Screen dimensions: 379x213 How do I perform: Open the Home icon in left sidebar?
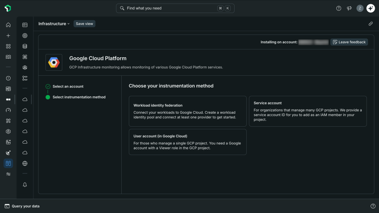pos(8,25)
